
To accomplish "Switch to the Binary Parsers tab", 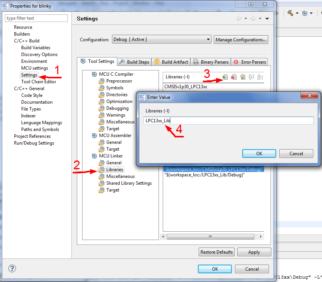I will [211, 62].
